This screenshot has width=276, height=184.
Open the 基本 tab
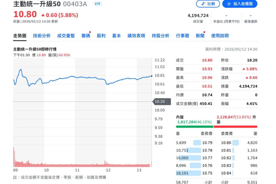116,36
